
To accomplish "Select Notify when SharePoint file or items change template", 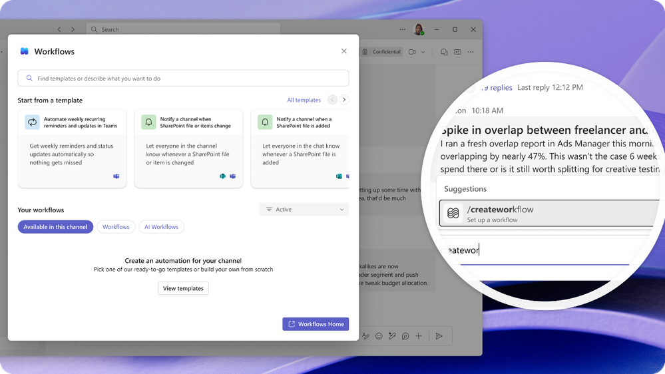I will (189, 149).
